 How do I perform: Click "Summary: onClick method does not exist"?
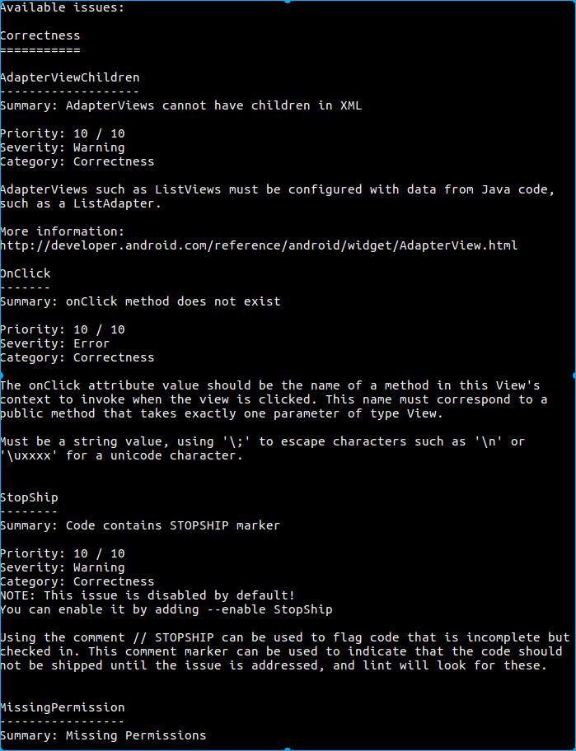point(140,301)
